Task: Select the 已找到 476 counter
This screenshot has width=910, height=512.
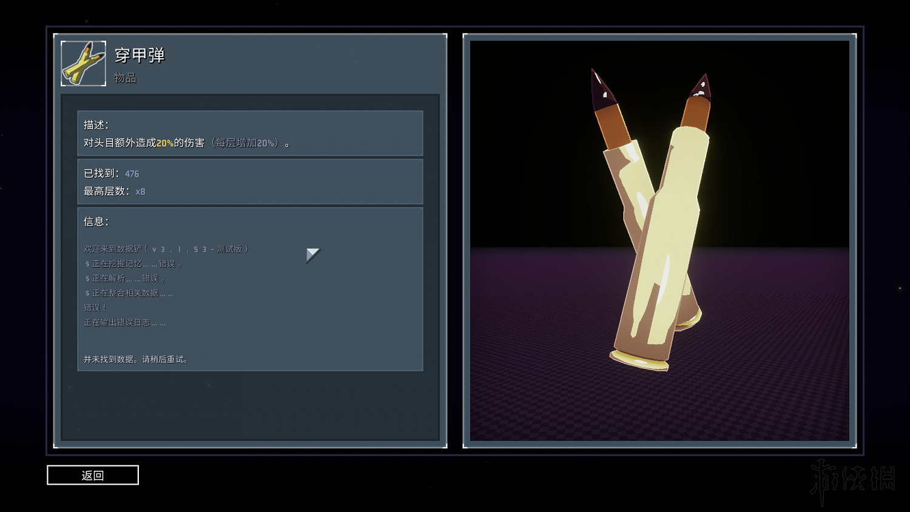Action: click(112, 173)
